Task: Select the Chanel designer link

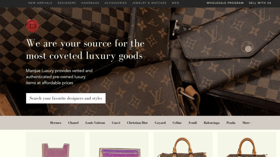Action: point(73,123)
